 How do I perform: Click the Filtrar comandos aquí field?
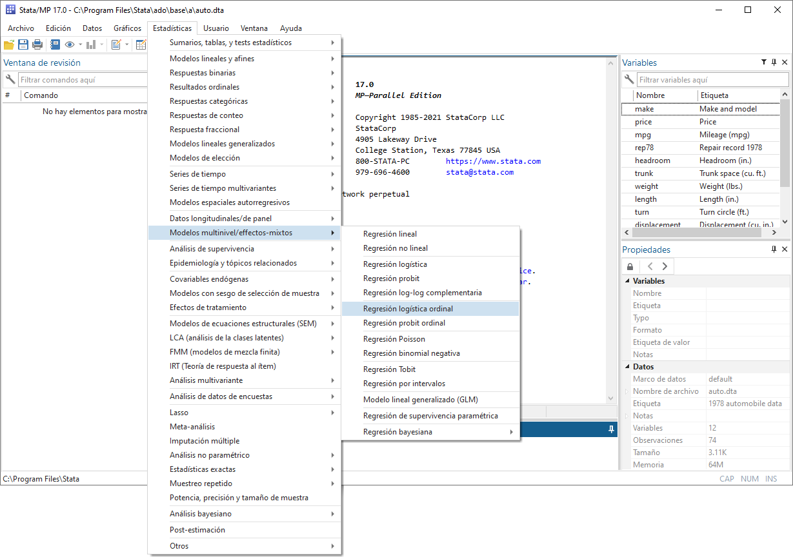tap(83, 80)
